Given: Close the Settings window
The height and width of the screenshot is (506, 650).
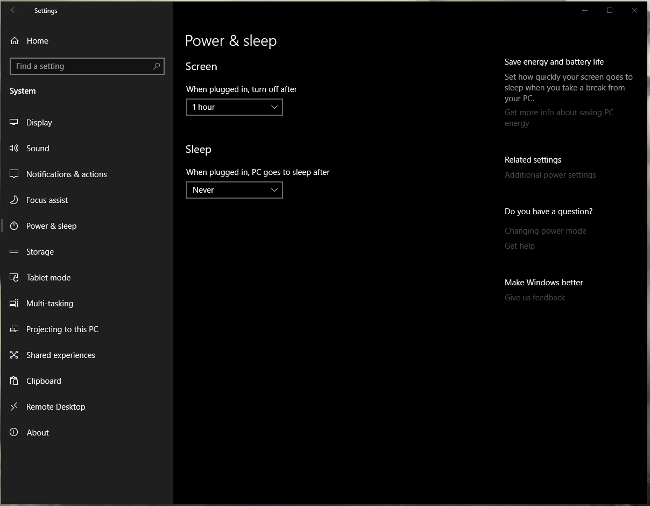Looking at the screenshot, I should (x=634, y=10).
